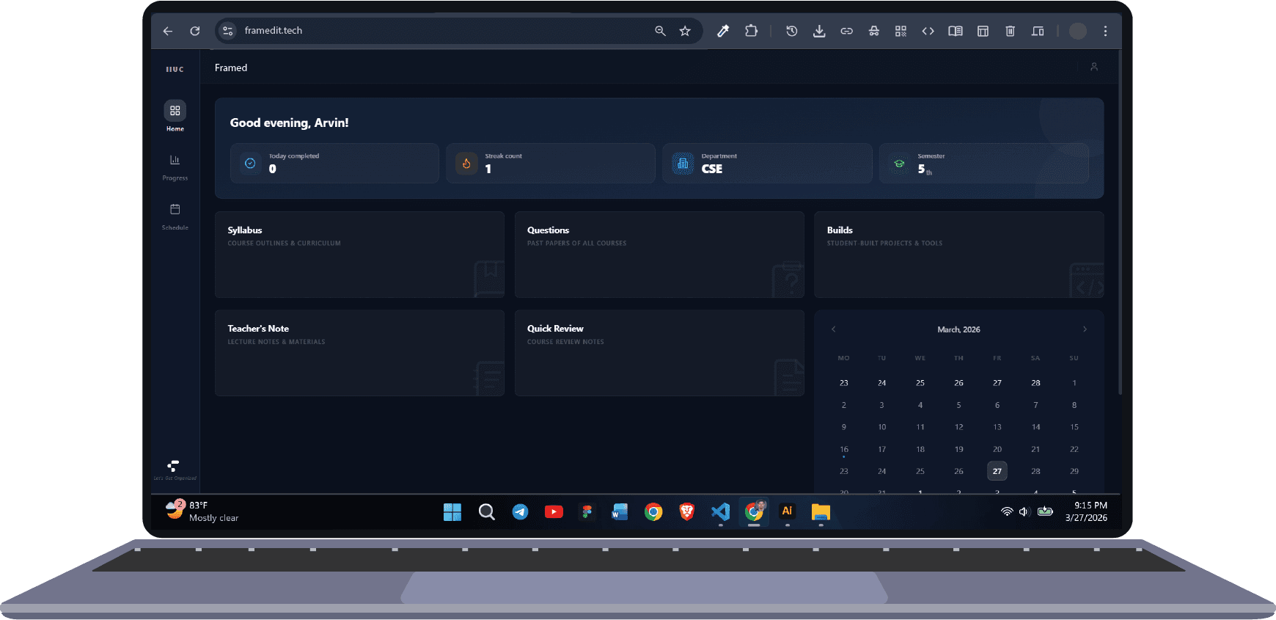Open the Questions past papers card

click(659, 255)
